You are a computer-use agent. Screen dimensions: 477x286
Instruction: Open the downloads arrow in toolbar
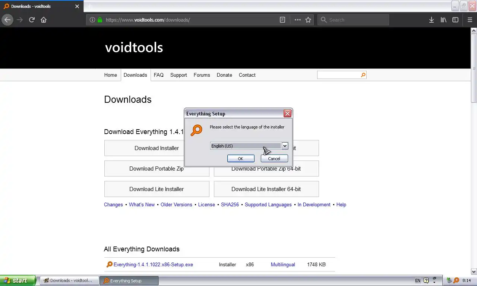coord(431,20)
